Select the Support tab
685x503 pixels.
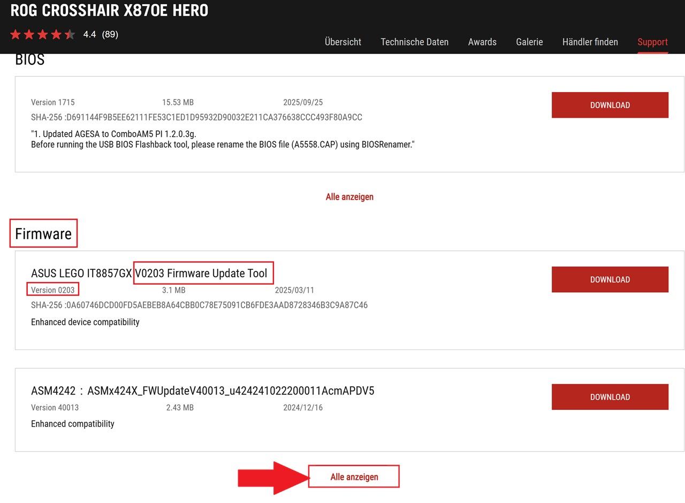[652, 42]
